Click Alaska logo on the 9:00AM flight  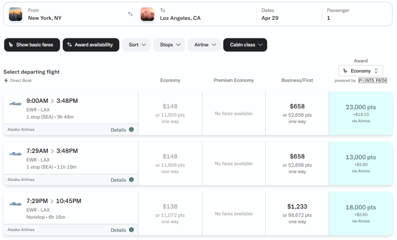pos(16,104)
